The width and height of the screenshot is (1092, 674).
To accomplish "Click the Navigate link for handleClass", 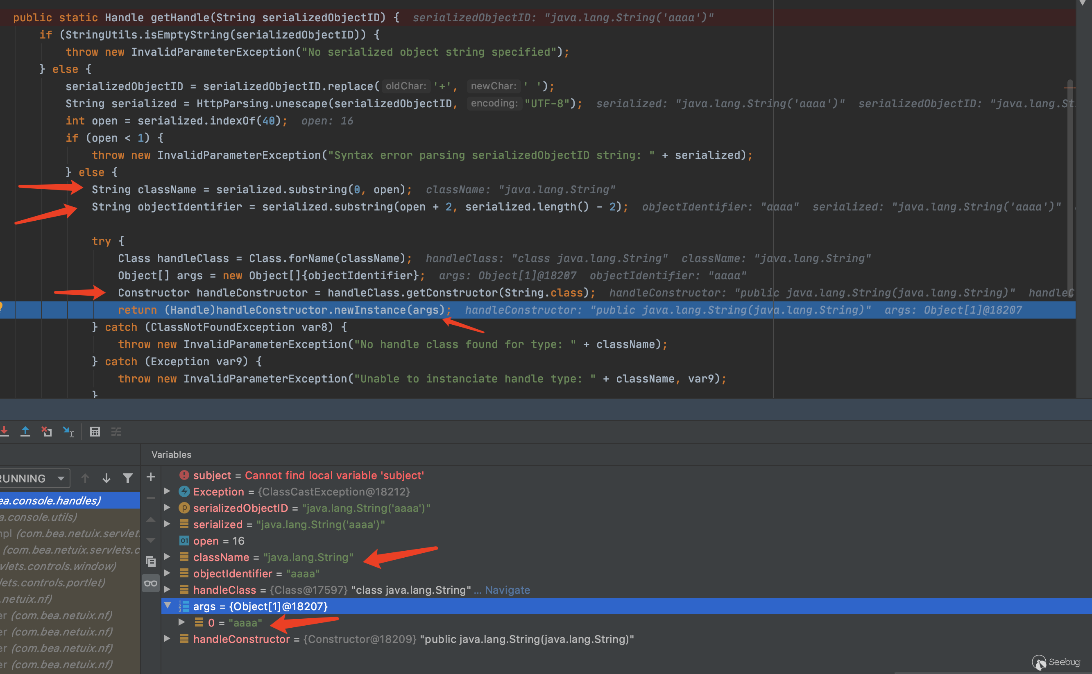I will (x=507, y=590).
